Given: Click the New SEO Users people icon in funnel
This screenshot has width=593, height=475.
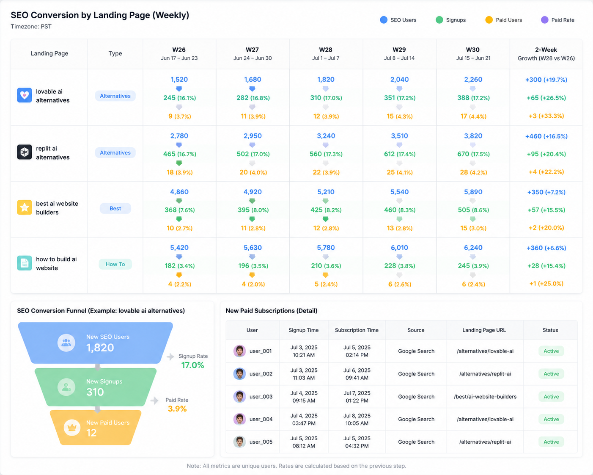Looking at the screenshot, I should coord(66,342).
